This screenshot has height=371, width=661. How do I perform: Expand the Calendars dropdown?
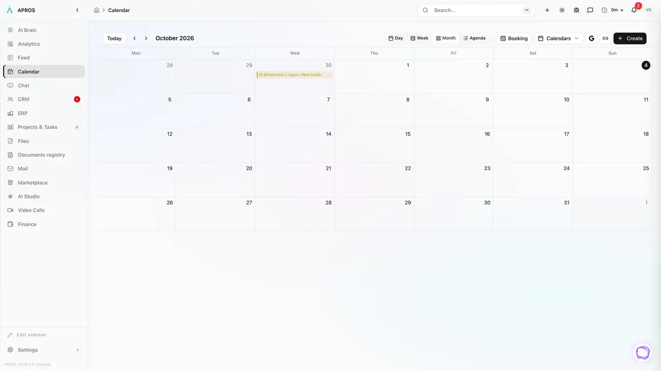click(558, 38)
